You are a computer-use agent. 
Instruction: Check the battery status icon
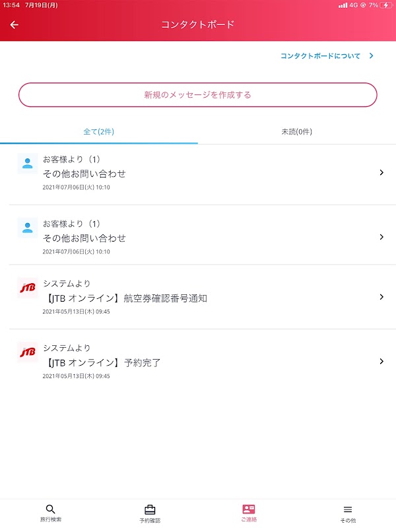click(385, 5)
